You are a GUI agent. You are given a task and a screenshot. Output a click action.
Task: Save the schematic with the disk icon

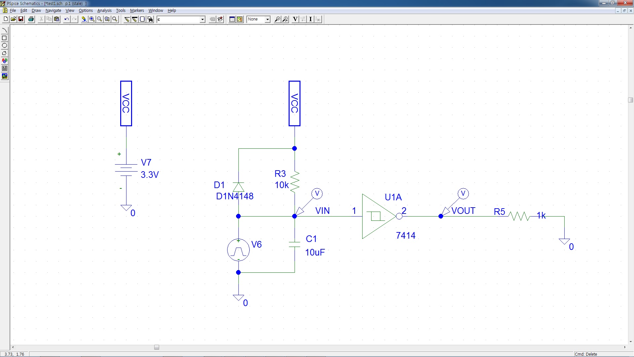coord(21,19)
